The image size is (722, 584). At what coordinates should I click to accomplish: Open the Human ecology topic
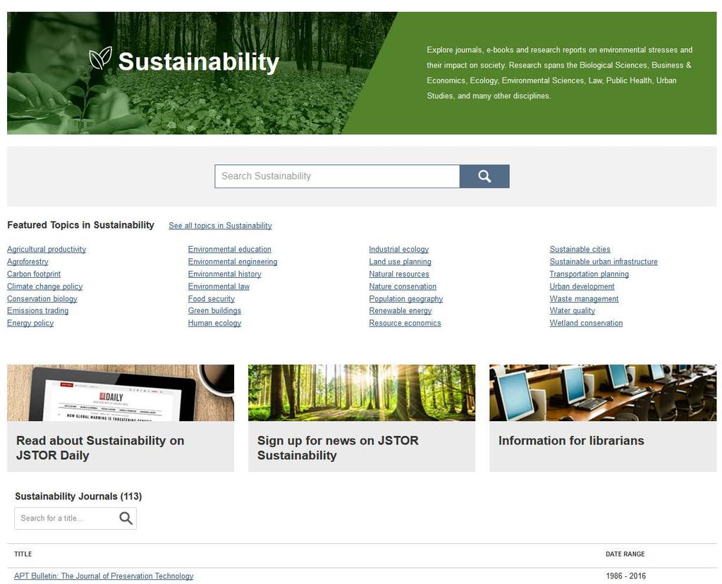214,323
